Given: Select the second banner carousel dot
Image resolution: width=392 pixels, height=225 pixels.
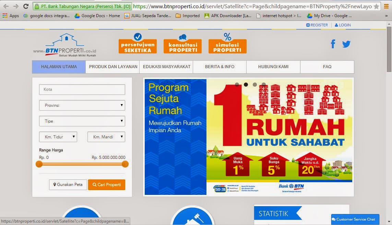Looking at the screenshot, I should [x=246, y=85].
